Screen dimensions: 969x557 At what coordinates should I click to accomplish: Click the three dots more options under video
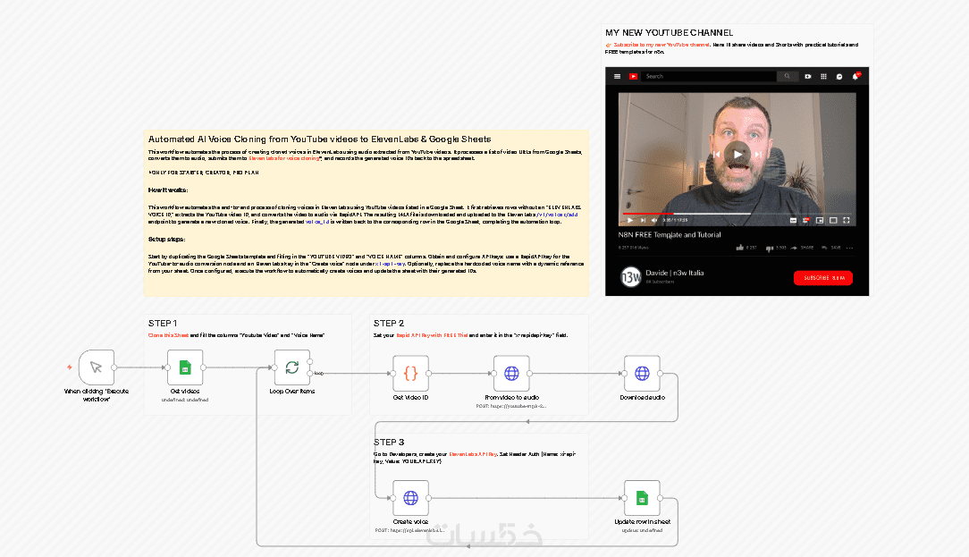pos(850,248)
